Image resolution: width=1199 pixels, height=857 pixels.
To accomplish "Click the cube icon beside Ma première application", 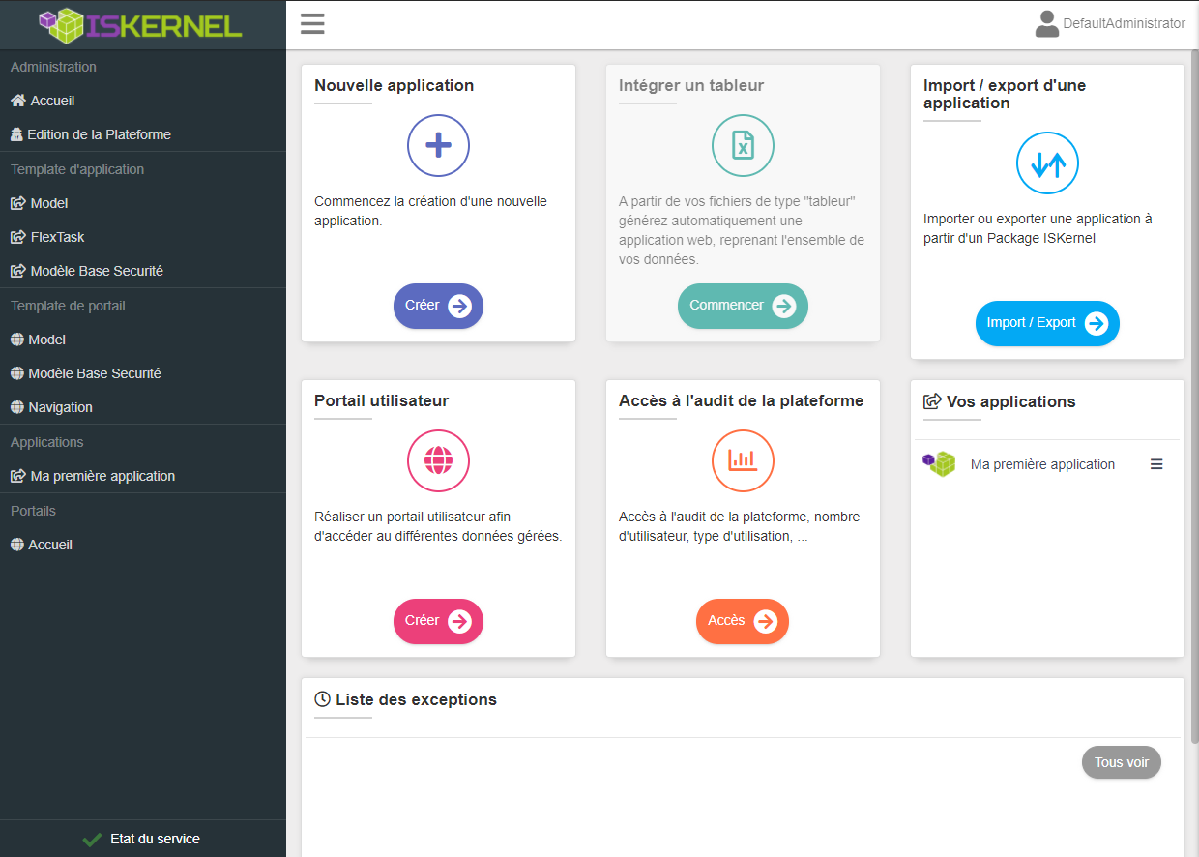I will [x=939, y=464].
